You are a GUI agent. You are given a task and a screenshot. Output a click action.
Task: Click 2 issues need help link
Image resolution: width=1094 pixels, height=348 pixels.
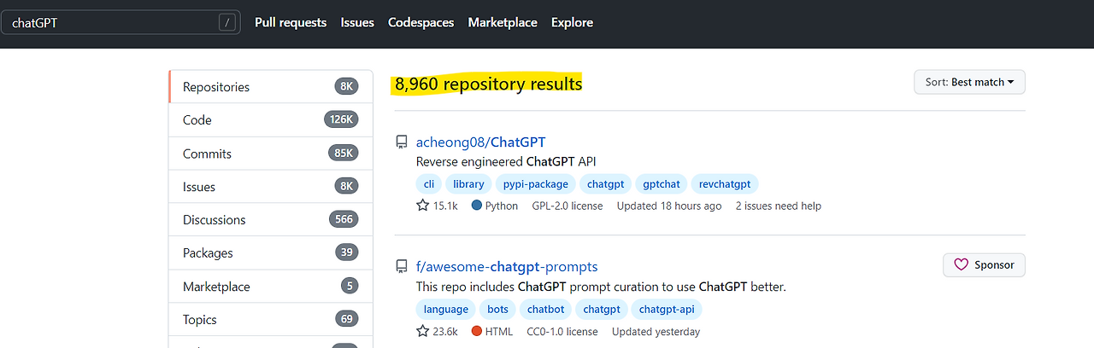click(x=779, y=206)
